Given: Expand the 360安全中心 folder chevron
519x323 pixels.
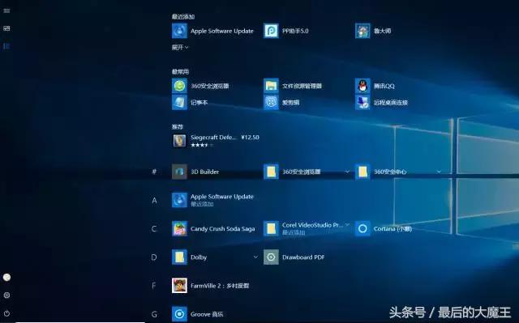Looking at the screenshot, I should [x=439, y=172].
